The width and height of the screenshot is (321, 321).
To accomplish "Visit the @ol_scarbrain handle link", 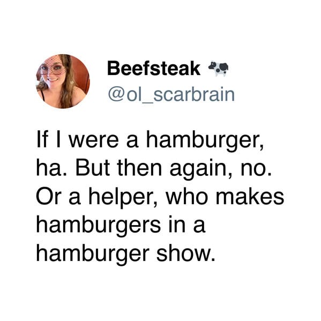I will click(x=171, y=95).
